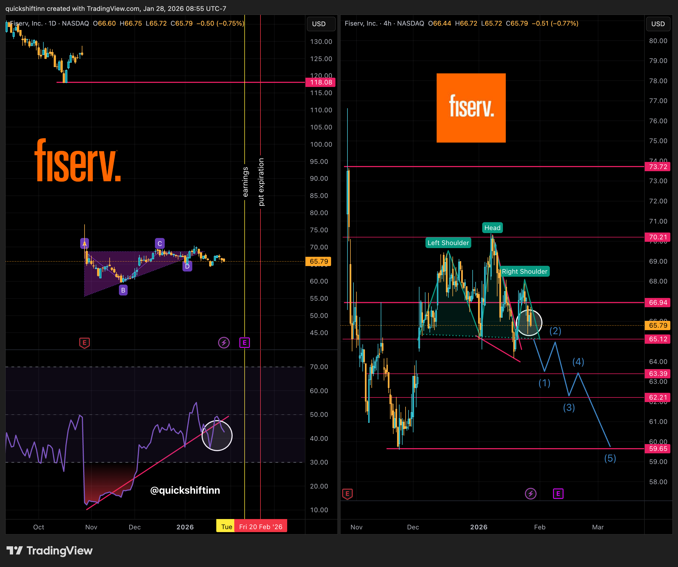Screen dimensions: 678x567
Task: Open the USD currency selector on daily chart
Action: (x=321, y=24)
